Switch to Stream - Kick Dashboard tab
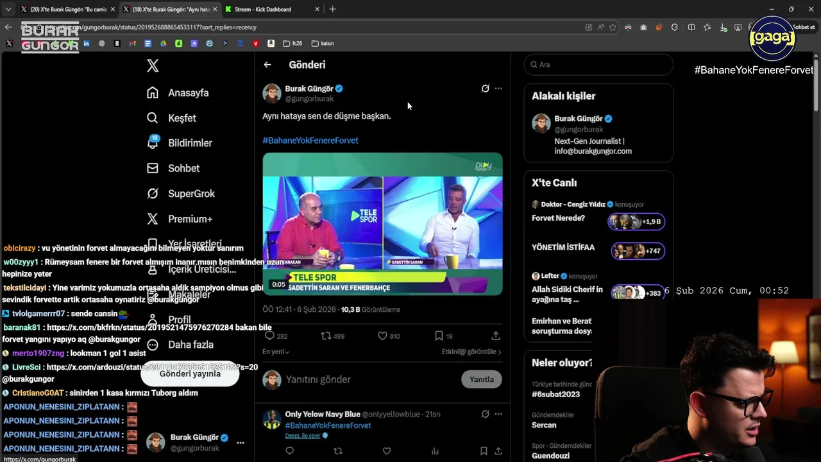This screenshot has width=821, height=462. [272, 9]
